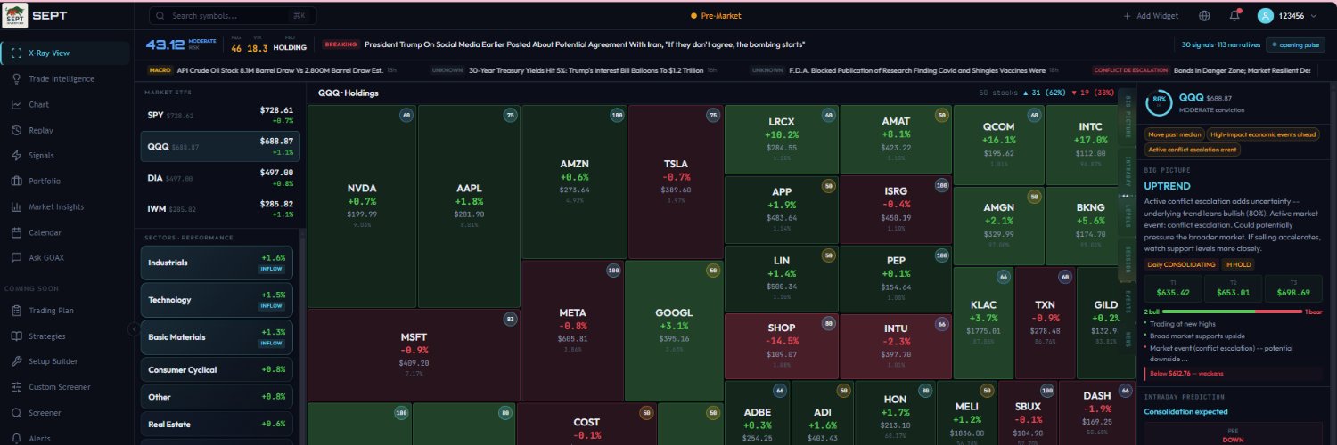Open 30-Year Treasury Yields headline
Screen dimensions: 1337x445
(586, 69)
